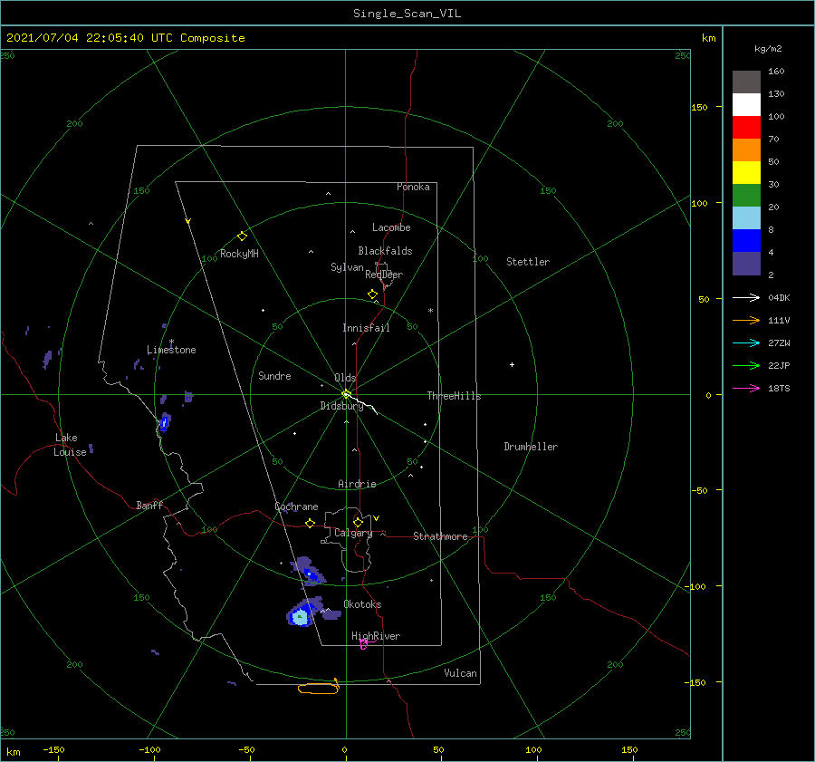Click the yellow diamond marker below RedDeer
Screen dimensions: 815x762
(372, 294)
